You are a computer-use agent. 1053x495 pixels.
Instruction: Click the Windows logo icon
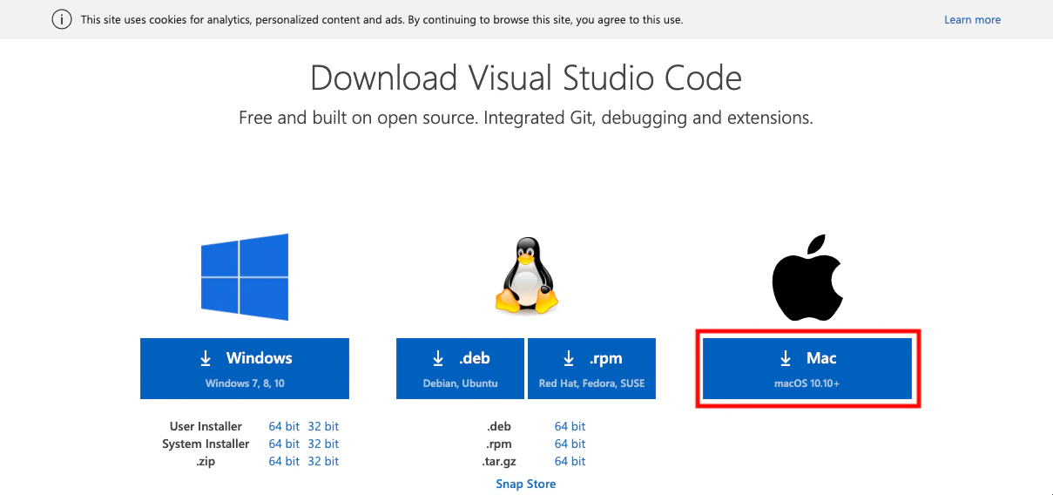245,277
